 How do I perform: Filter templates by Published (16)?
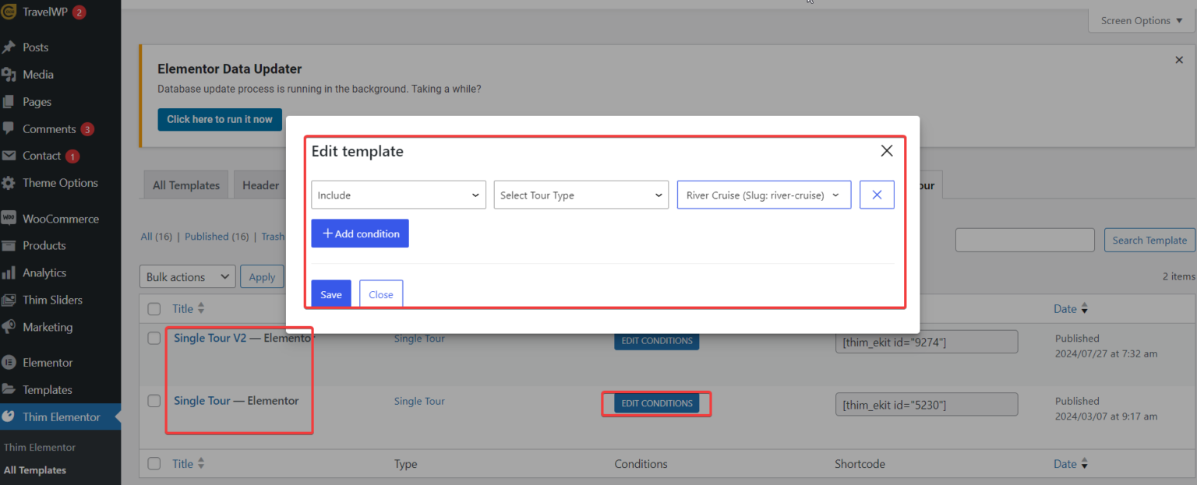tap(217, 237)
